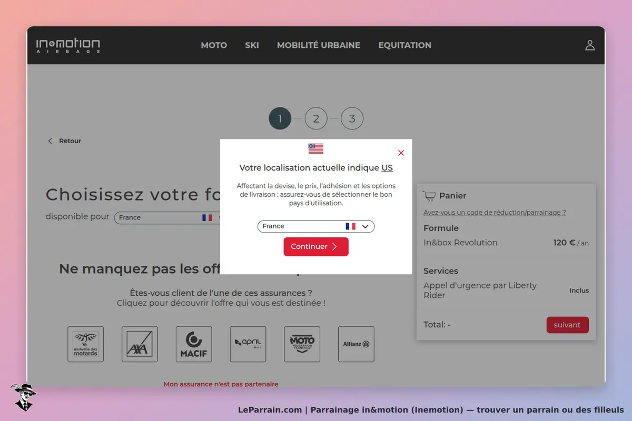Select the April Moto insurance logo
Screen dimensions: 632x421
[x=248, y=344]
